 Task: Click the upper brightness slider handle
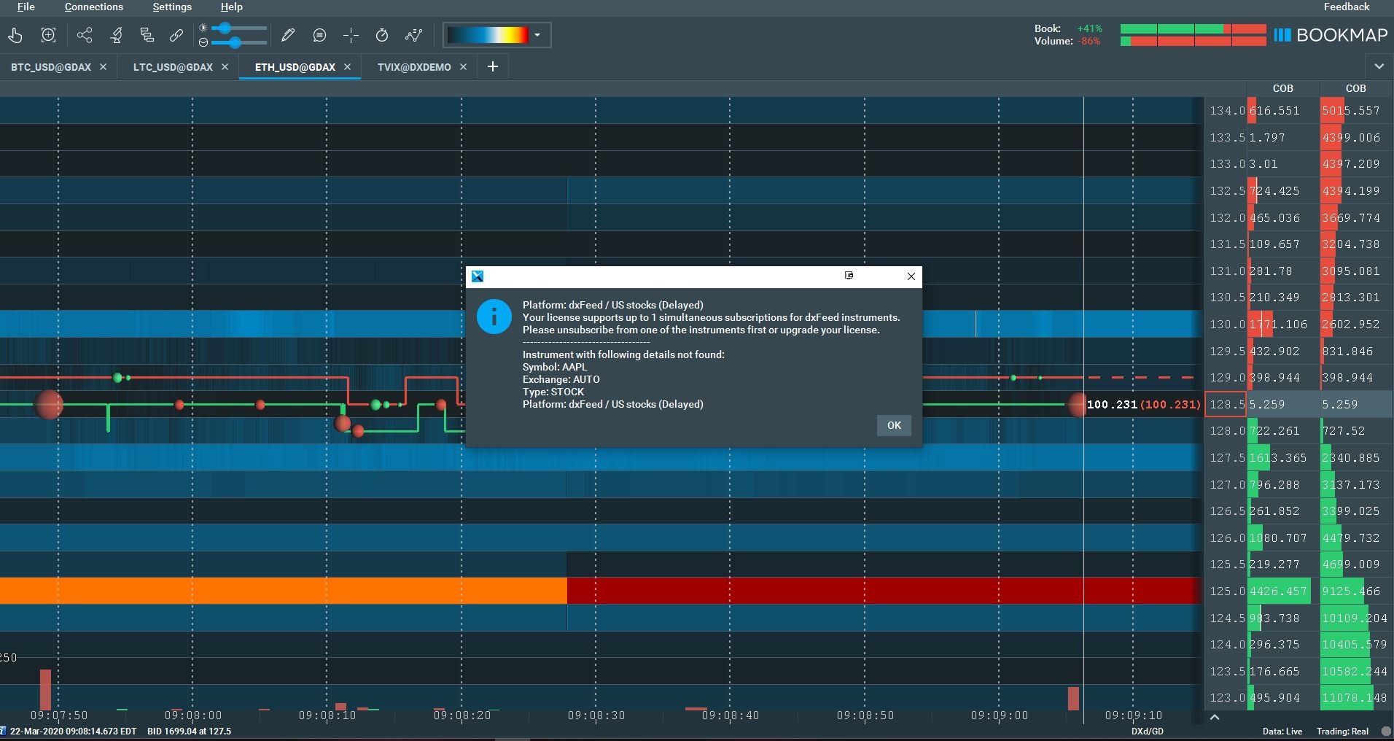[225, 28]
